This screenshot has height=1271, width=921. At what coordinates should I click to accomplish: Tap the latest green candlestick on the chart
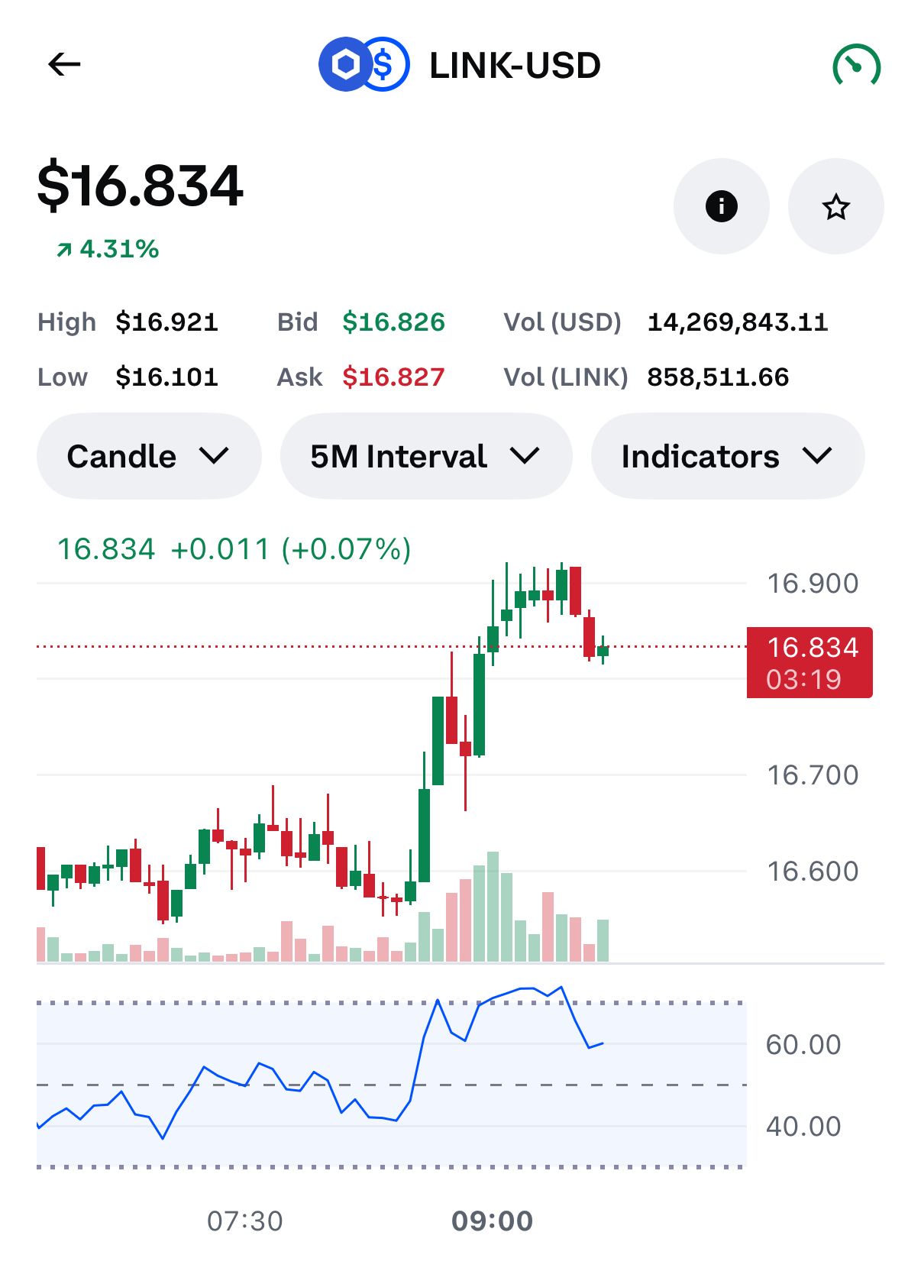click(x=603, y=651)
